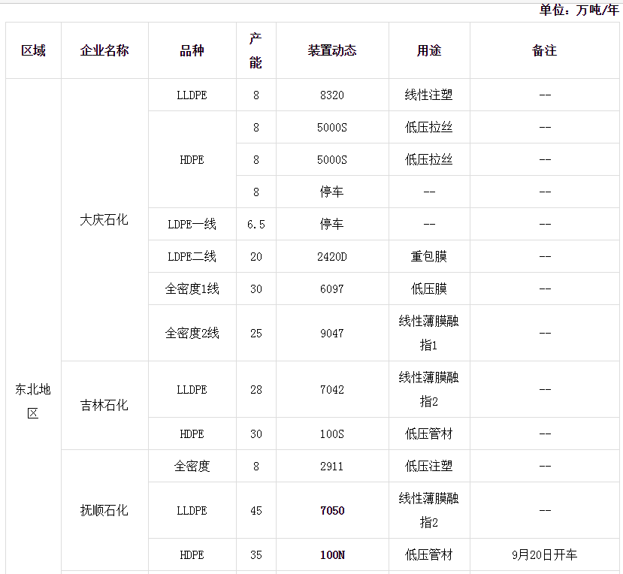The height and width of the screenshot is (574, 623).
Task: Click the unit label 单位：万吨/年
Action: click(x=579, y=10)
